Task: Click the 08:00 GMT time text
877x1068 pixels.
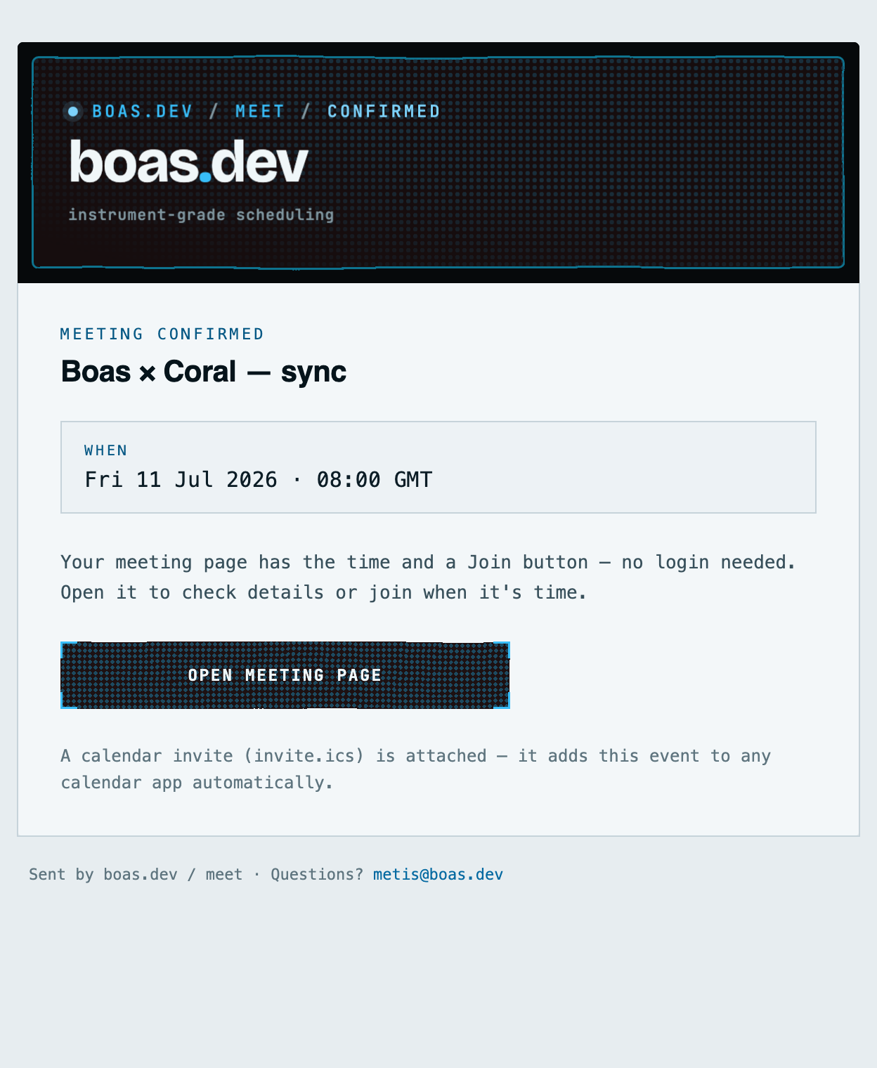Action: pyautogui.click(x=375, y=480)
